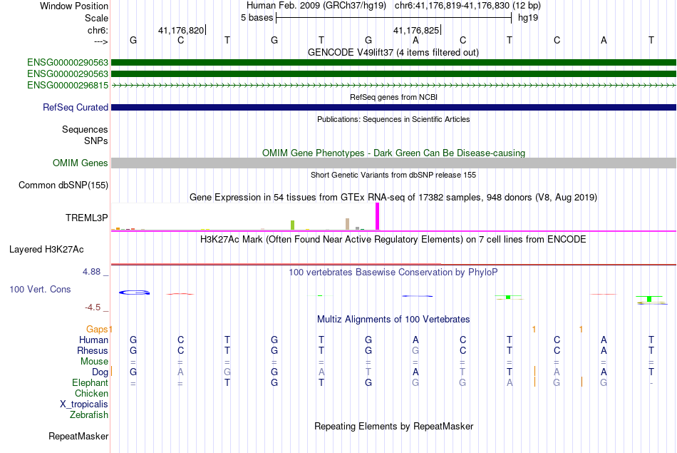Click the Multiz Alignments of 100 Vertebrates title
The image size is (677, 453).
tap(393, 320)
